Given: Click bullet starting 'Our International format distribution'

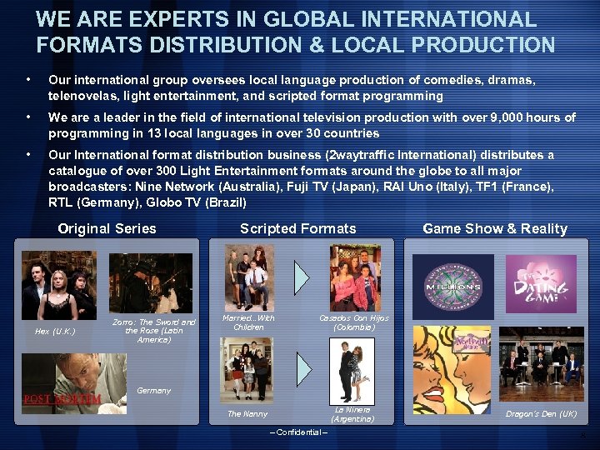Looking at the screenshot, I should point(301,178).
